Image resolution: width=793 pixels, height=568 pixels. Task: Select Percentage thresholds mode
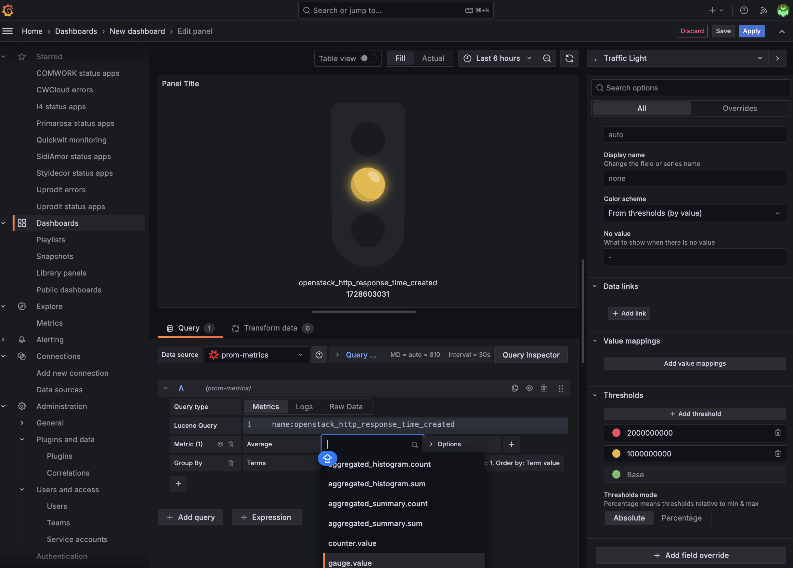click(682, 518)
